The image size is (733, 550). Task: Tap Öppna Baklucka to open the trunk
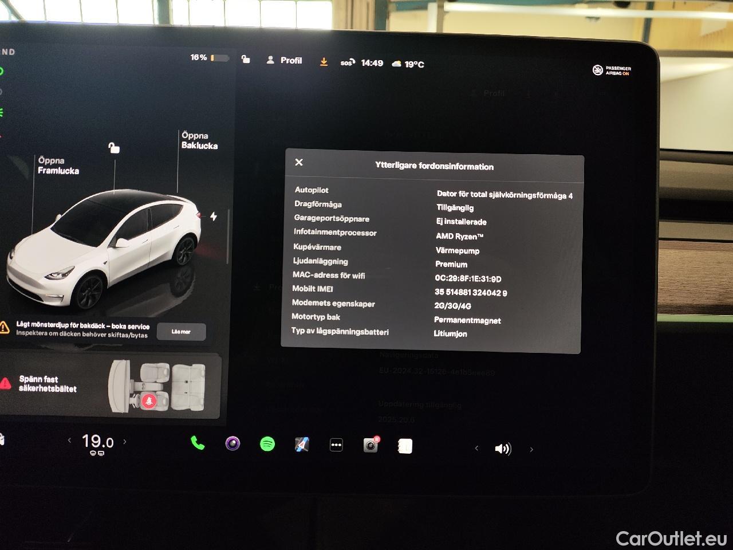200,140
